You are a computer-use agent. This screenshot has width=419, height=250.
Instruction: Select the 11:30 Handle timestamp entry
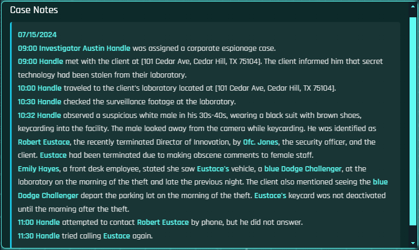tap(39, 236)
